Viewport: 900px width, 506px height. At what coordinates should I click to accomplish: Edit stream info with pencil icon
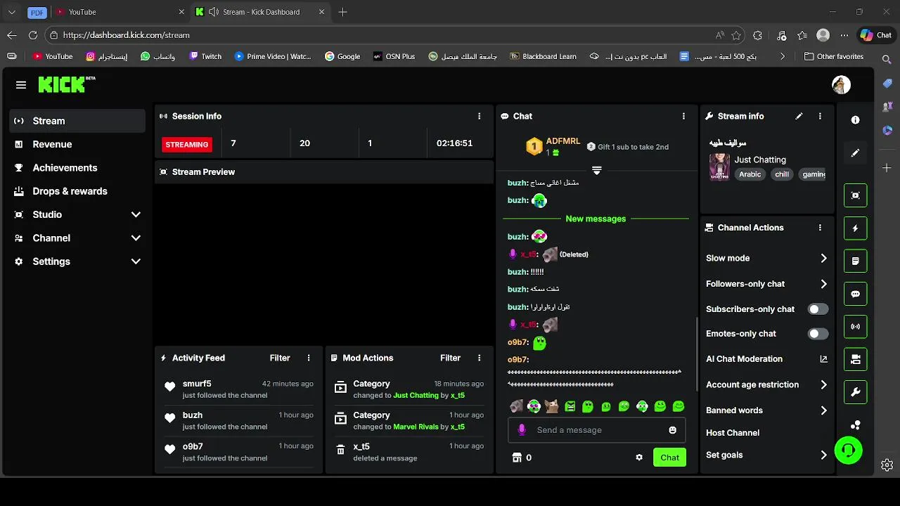pyautogui.click(x=799, y=116)
